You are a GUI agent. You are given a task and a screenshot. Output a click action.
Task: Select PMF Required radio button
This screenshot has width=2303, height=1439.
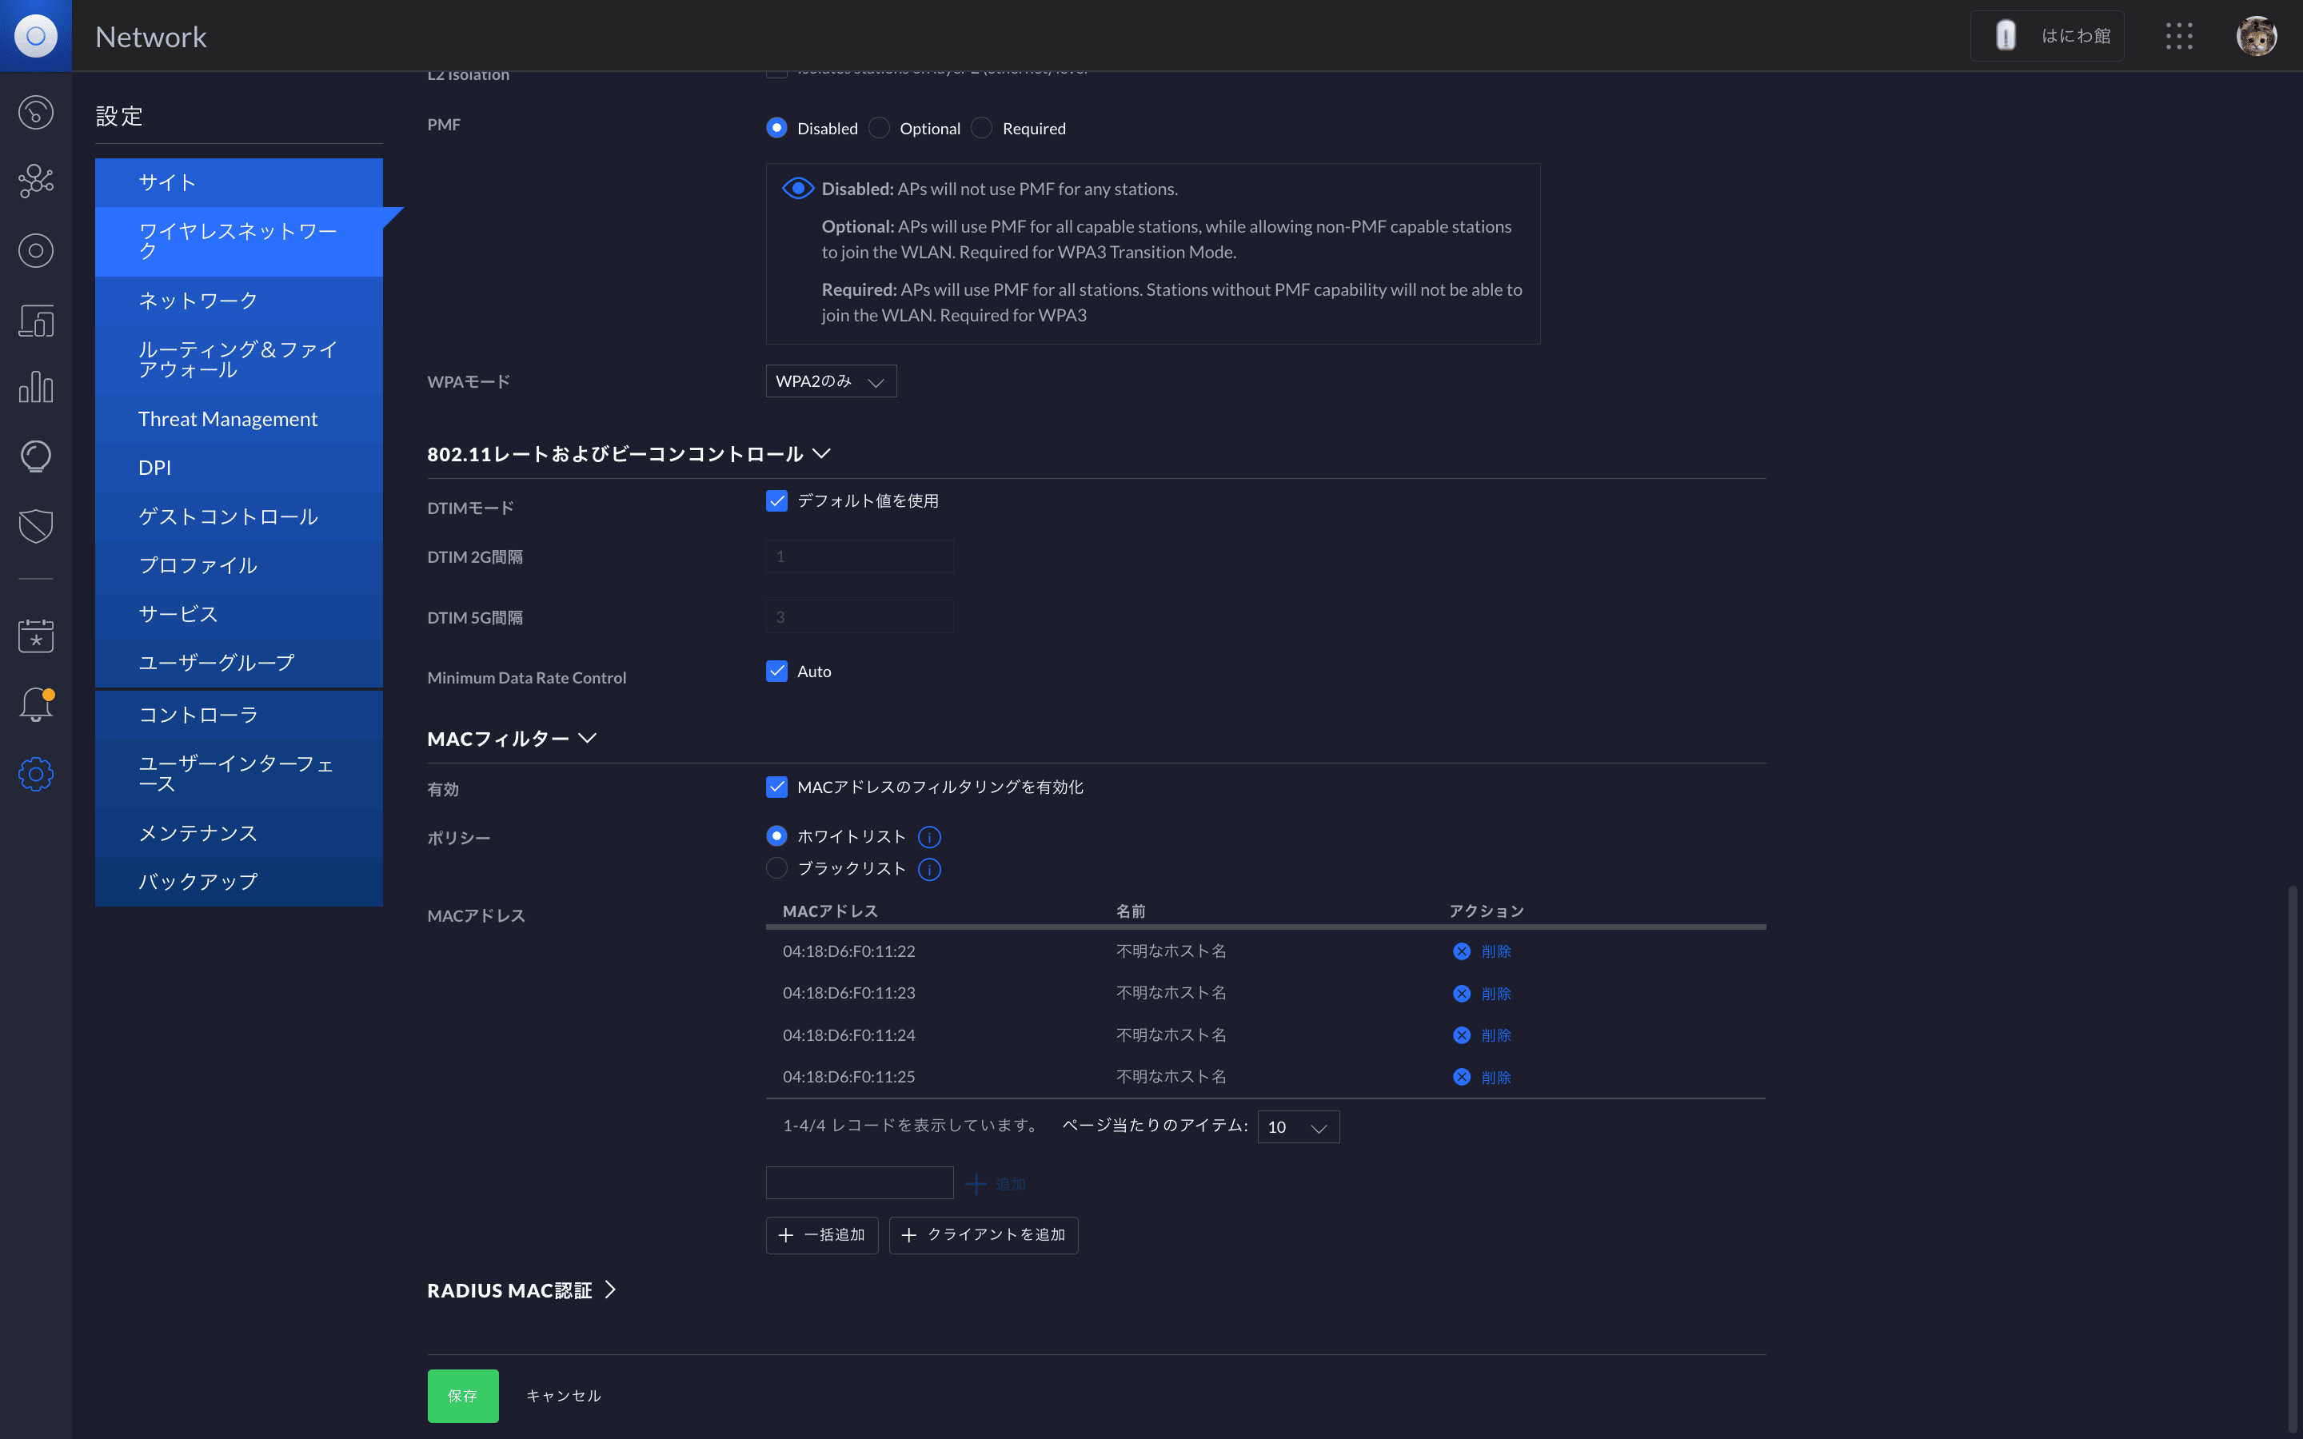point(982,128)
